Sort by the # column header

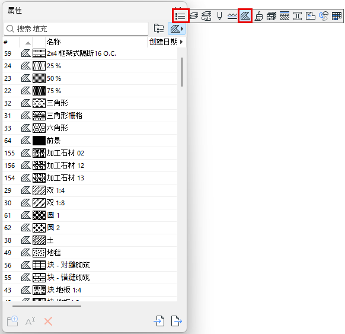pyautogui.click(x=11, y=42)
